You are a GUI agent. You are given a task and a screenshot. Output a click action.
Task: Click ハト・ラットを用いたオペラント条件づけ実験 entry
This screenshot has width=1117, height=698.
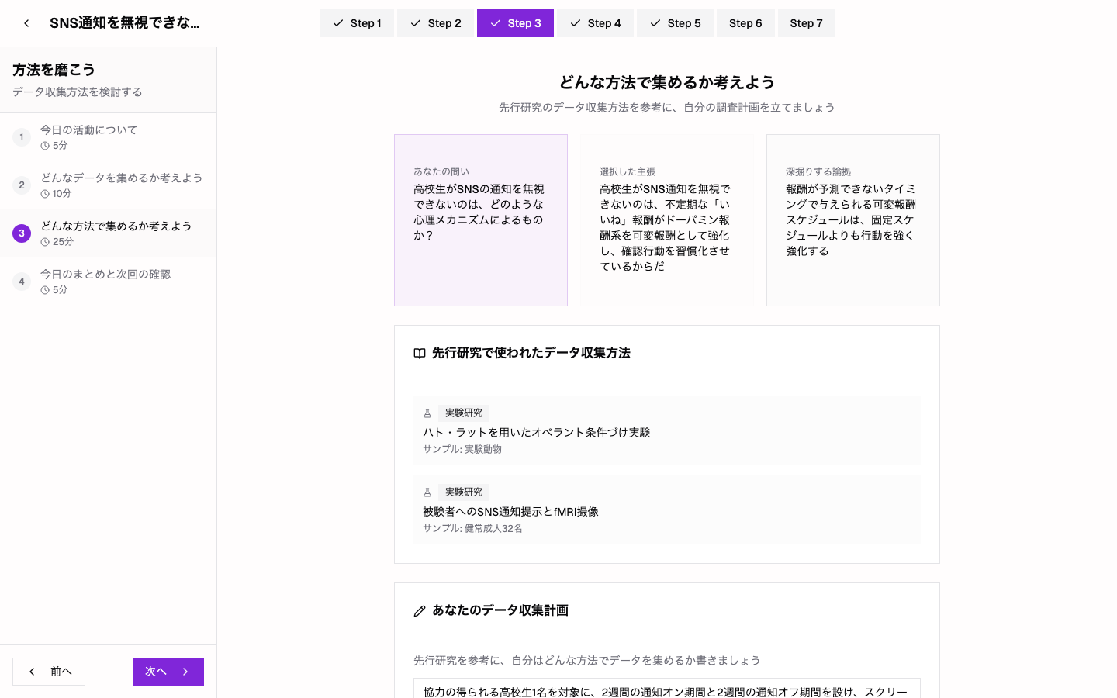(x=667, y=430)
